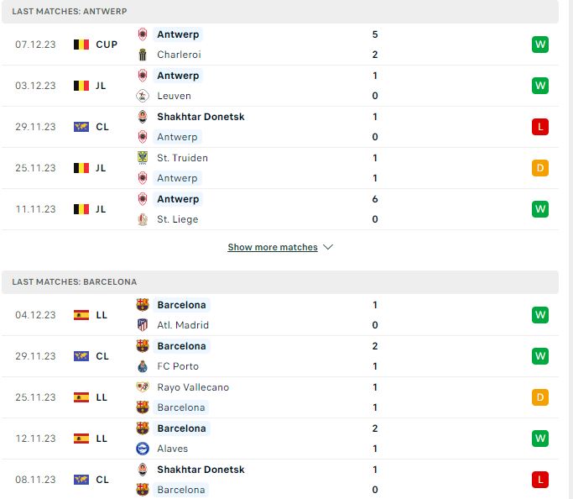Click the CL competition label on 29.11.23 Barcelona row
This screenshot has height=499, width=573.
pyautogui.click(x=102, y=356)
